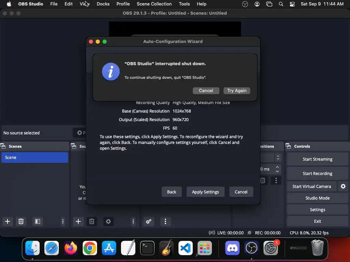Add a new scene with plus icon
Image resolution: width=350 pixels, height=262 pixels.
click(8, 221)
